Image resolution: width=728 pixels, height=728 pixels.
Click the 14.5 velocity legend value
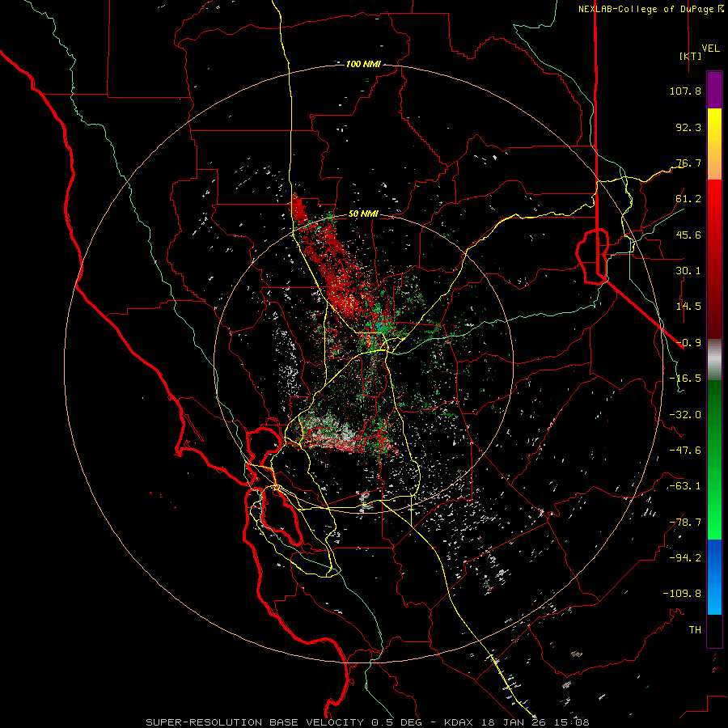click(688, 307)
